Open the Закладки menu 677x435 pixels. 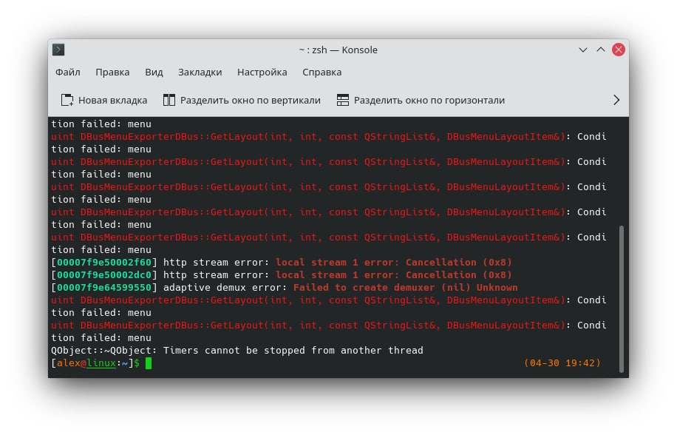click(x=200, y=72)
